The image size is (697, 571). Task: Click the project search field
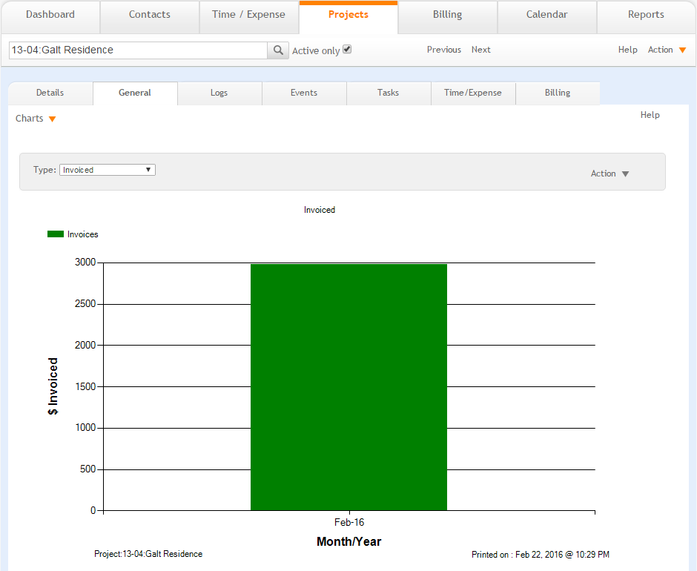click(x=138, y=50)
